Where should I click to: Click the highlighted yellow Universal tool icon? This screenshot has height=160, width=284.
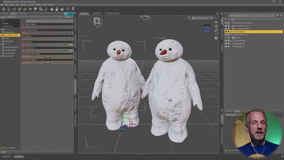25,9
